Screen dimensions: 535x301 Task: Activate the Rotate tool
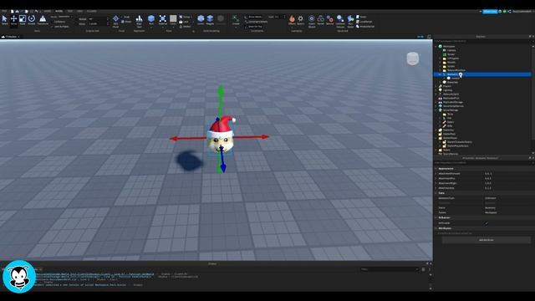pos(32,20)
